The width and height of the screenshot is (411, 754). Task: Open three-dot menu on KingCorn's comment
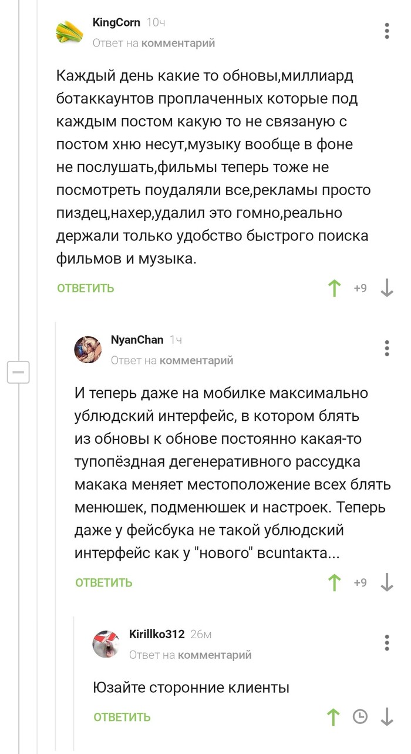tap(387, 31)
